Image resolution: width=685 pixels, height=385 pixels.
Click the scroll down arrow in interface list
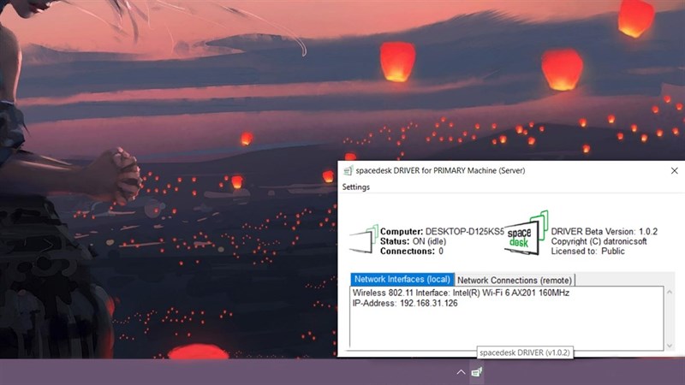point(670,346)
